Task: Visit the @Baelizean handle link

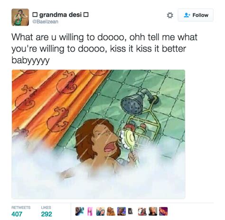Action: tap(45, 21)
